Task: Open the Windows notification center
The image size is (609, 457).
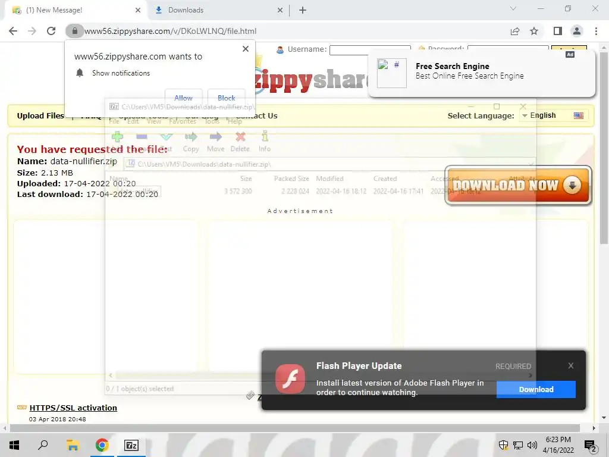Action: pos(590,446)
